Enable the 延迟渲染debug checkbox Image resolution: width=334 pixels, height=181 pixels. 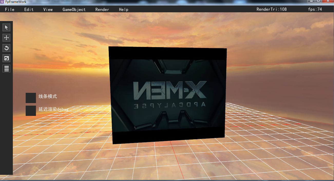tap(31, 111)
